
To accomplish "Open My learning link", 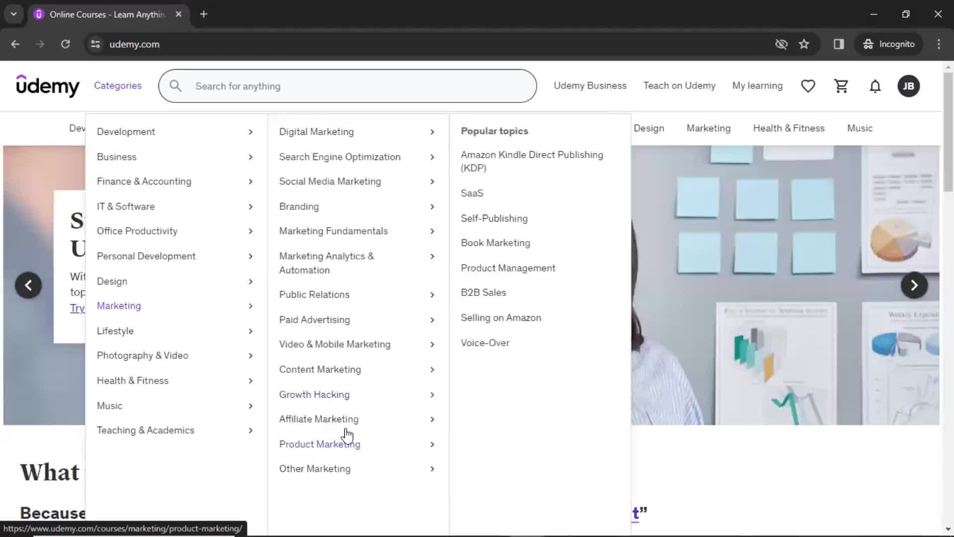I will click(757, 86).
